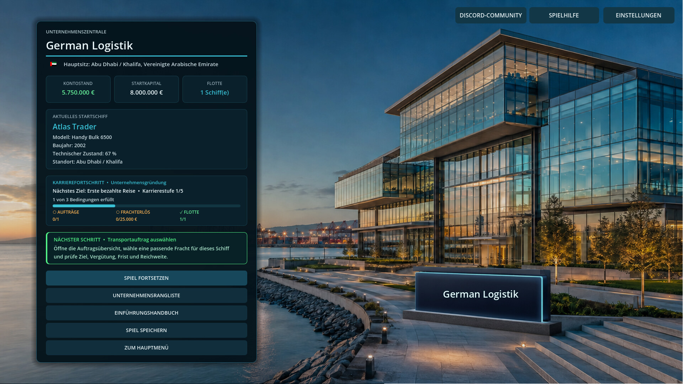Select the FLOTTE 1 Schiff(e) card
Image resolution: width=683 pixels, height=384 pixels.
point(215,89)
